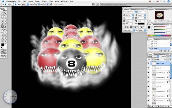Select the Type tool

pos(5,33)
